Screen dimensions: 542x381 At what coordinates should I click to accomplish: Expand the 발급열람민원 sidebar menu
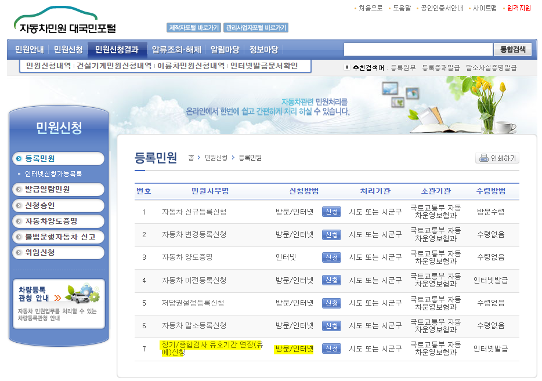point(58,190)
